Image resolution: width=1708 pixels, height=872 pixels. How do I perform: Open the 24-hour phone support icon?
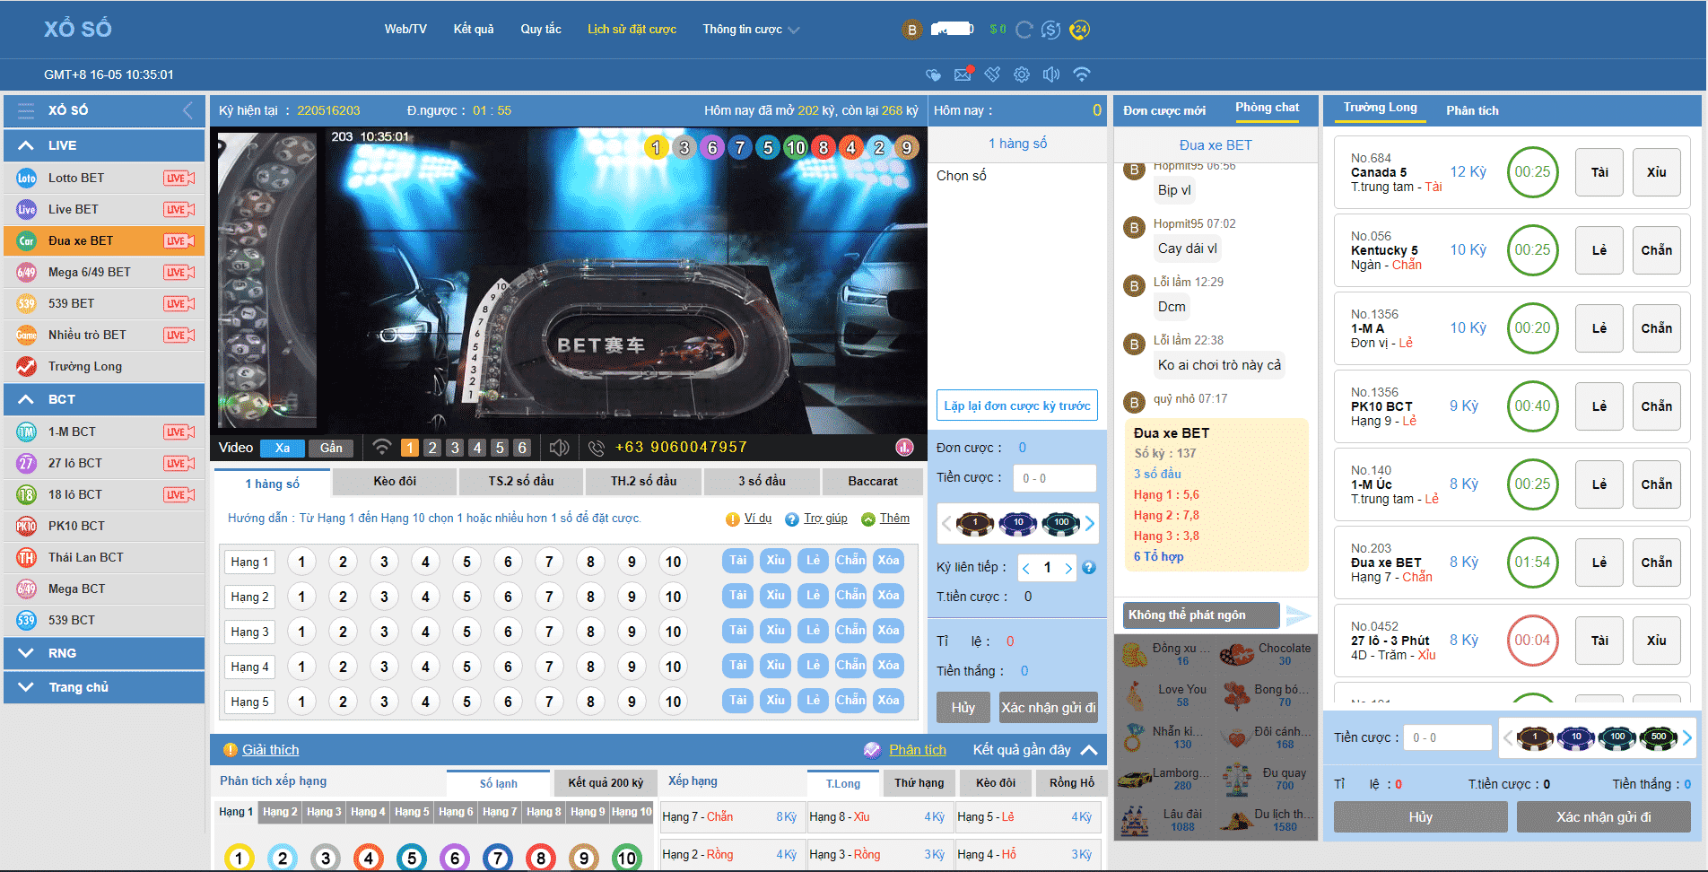(x=1080, y=30)
